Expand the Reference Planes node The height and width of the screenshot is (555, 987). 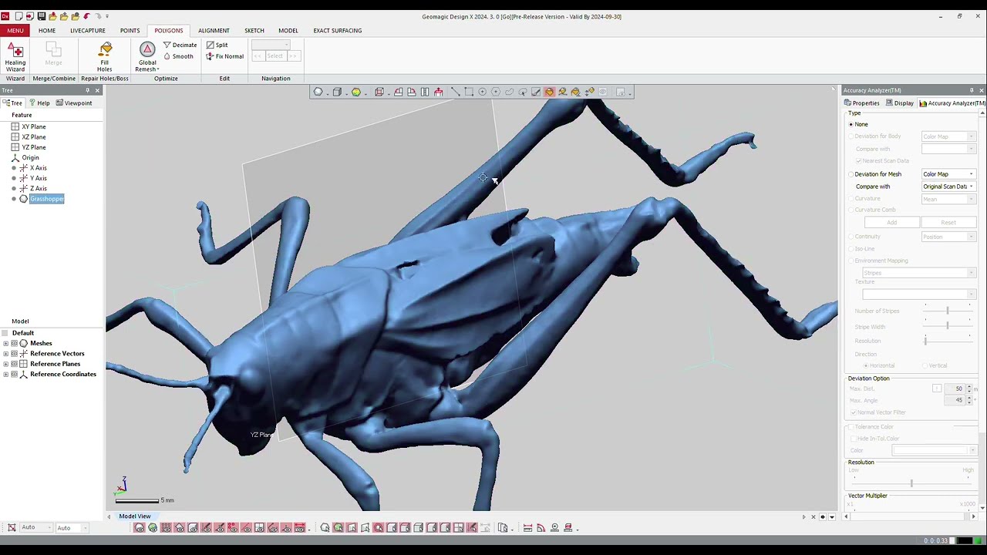pyautogui.click(x=6, y=364)
